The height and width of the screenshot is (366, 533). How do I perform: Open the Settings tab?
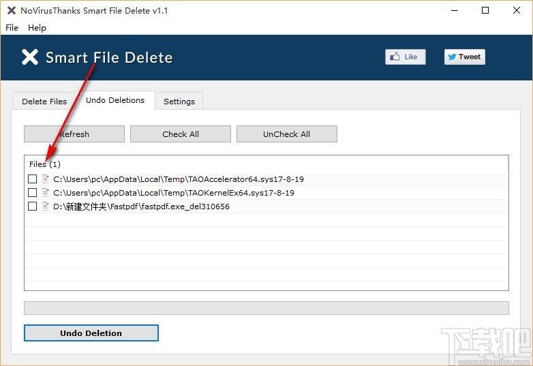click(x=179, y=102)
